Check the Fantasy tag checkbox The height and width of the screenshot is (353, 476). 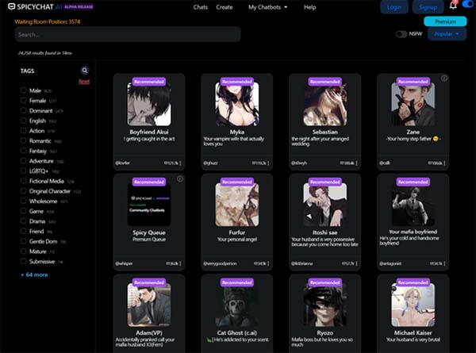[x=23, y=151]
